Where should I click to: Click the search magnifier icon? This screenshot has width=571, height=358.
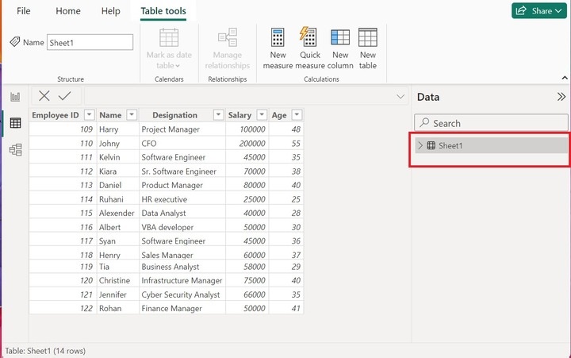click(424, 123)
